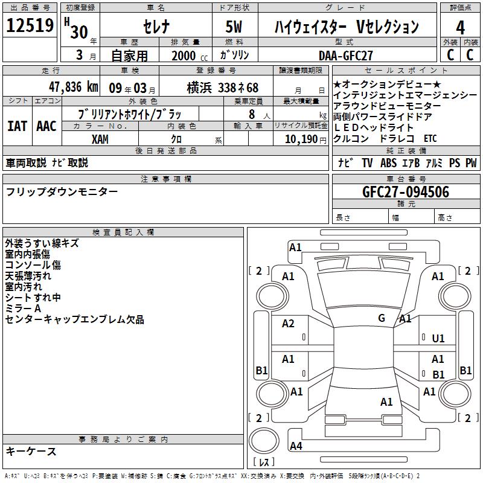
Task: Click the ABS equipment label
Action: coord(388,162)
